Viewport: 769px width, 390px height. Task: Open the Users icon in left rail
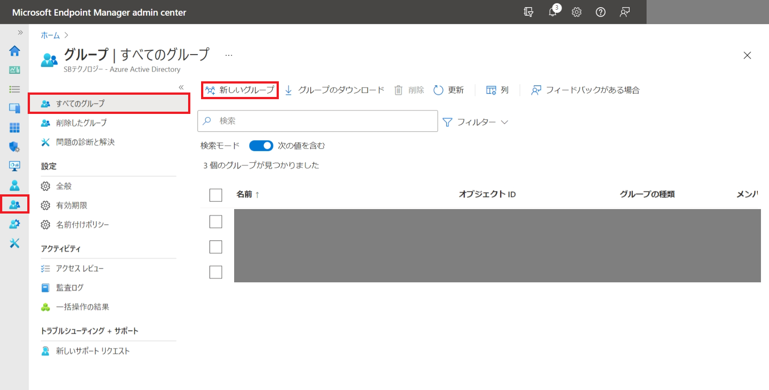(x=14, y=185)
